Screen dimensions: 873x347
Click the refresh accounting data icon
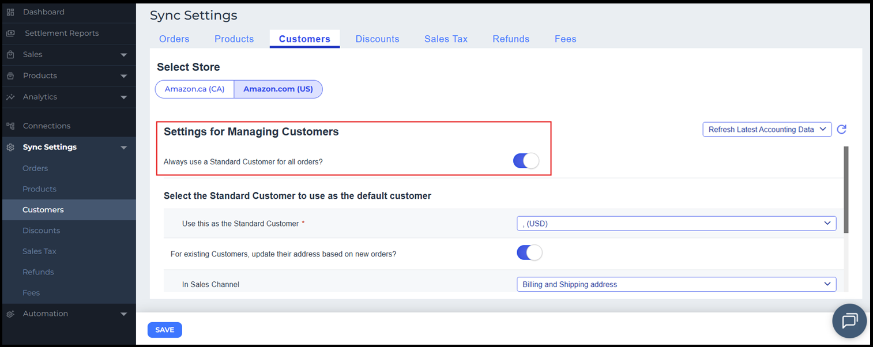pyautogui.click(x=842, y=130)
